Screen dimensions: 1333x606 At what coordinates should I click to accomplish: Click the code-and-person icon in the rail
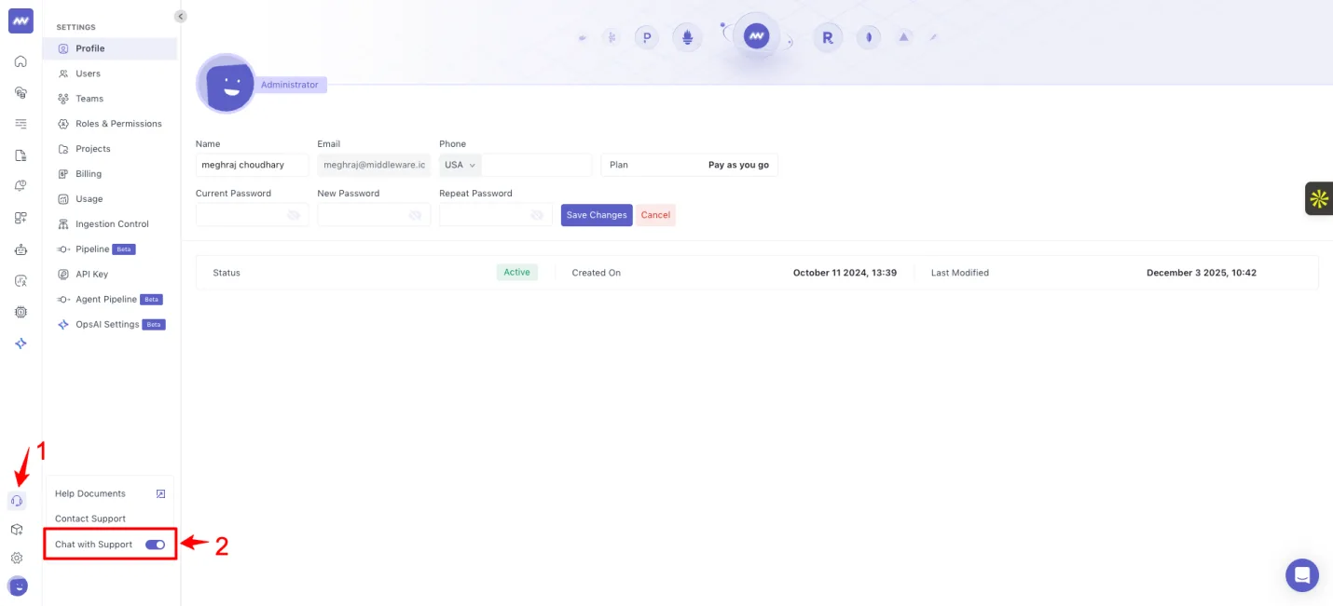coord(21,281)
